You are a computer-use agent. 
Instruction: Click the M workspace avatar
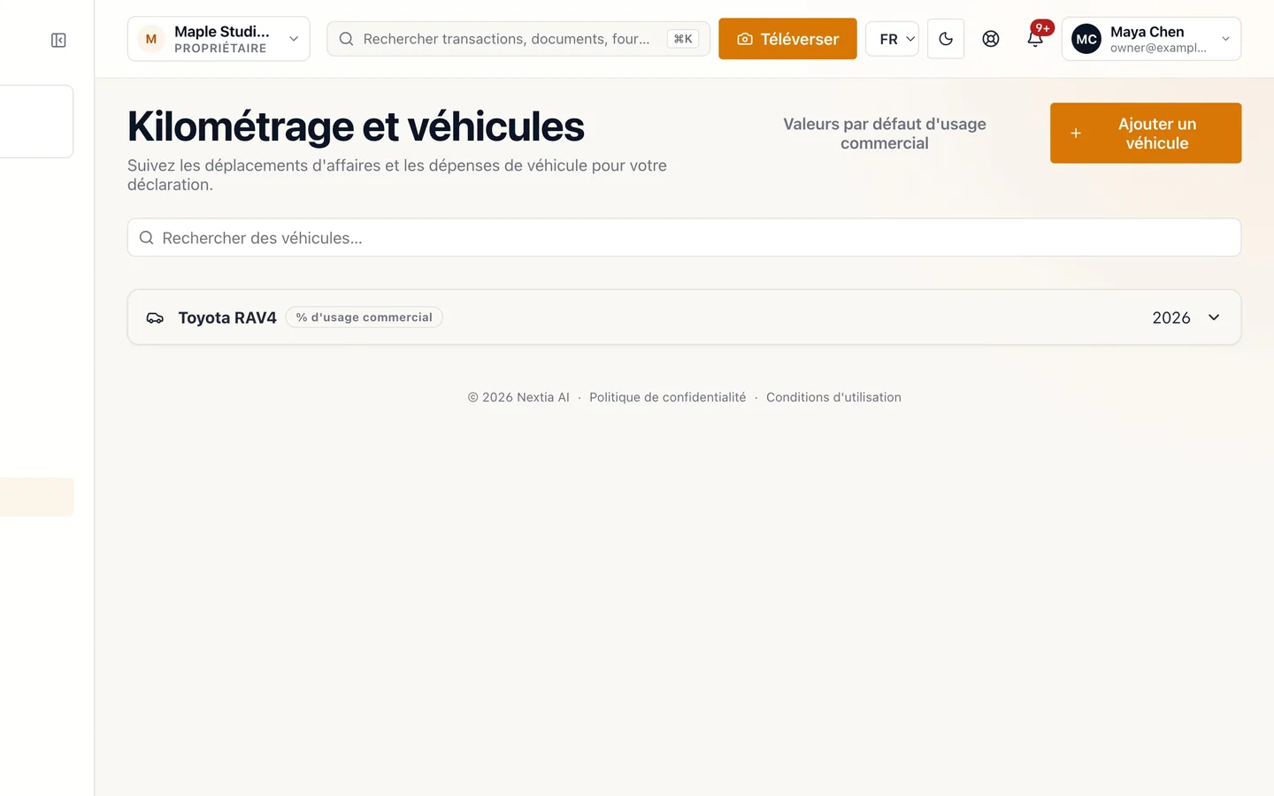[151, 39]
